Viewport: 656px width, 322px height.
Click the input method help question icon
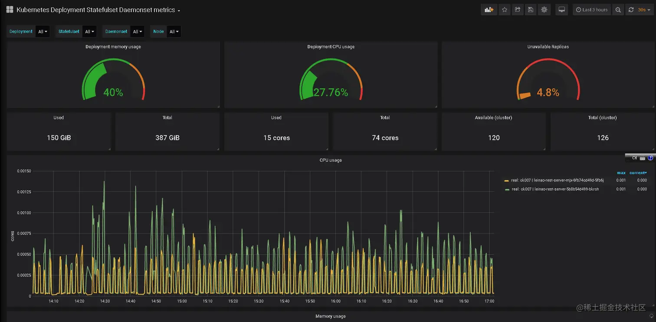coord(650,158)
